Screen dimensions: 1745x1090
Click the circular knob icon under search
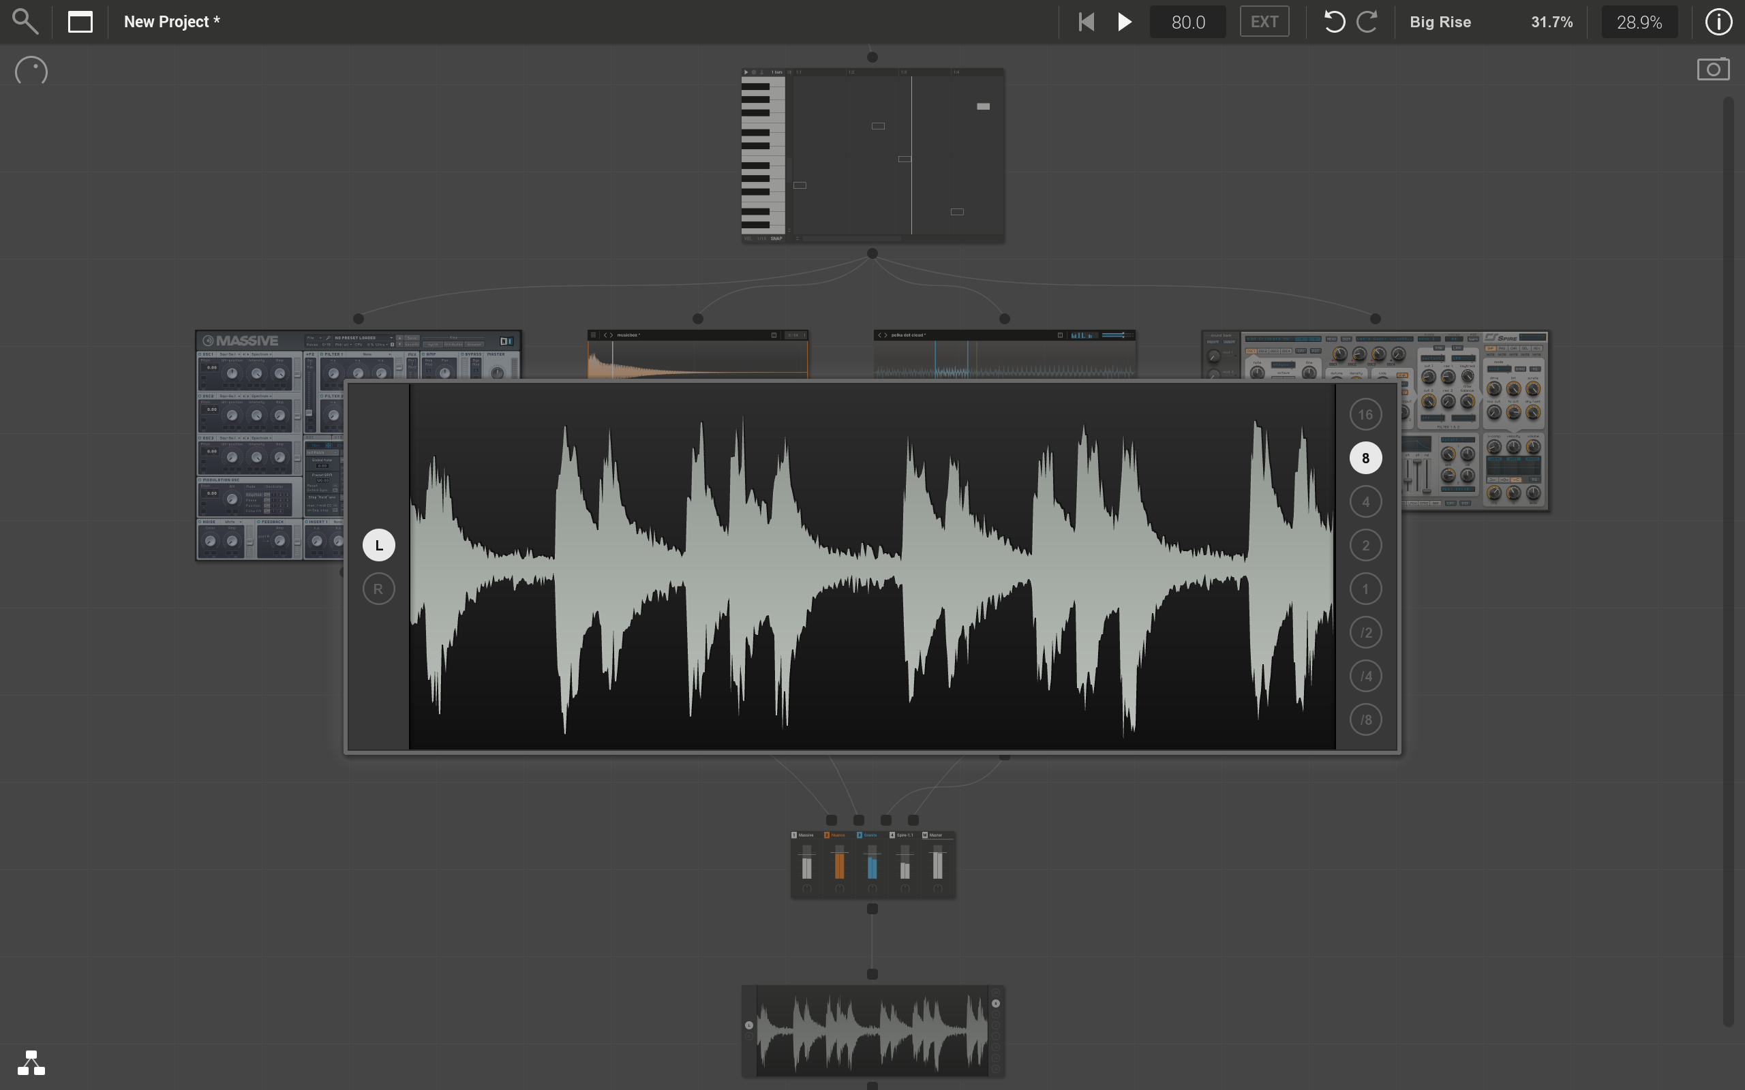pyautogui.click(x=31, y=71)
